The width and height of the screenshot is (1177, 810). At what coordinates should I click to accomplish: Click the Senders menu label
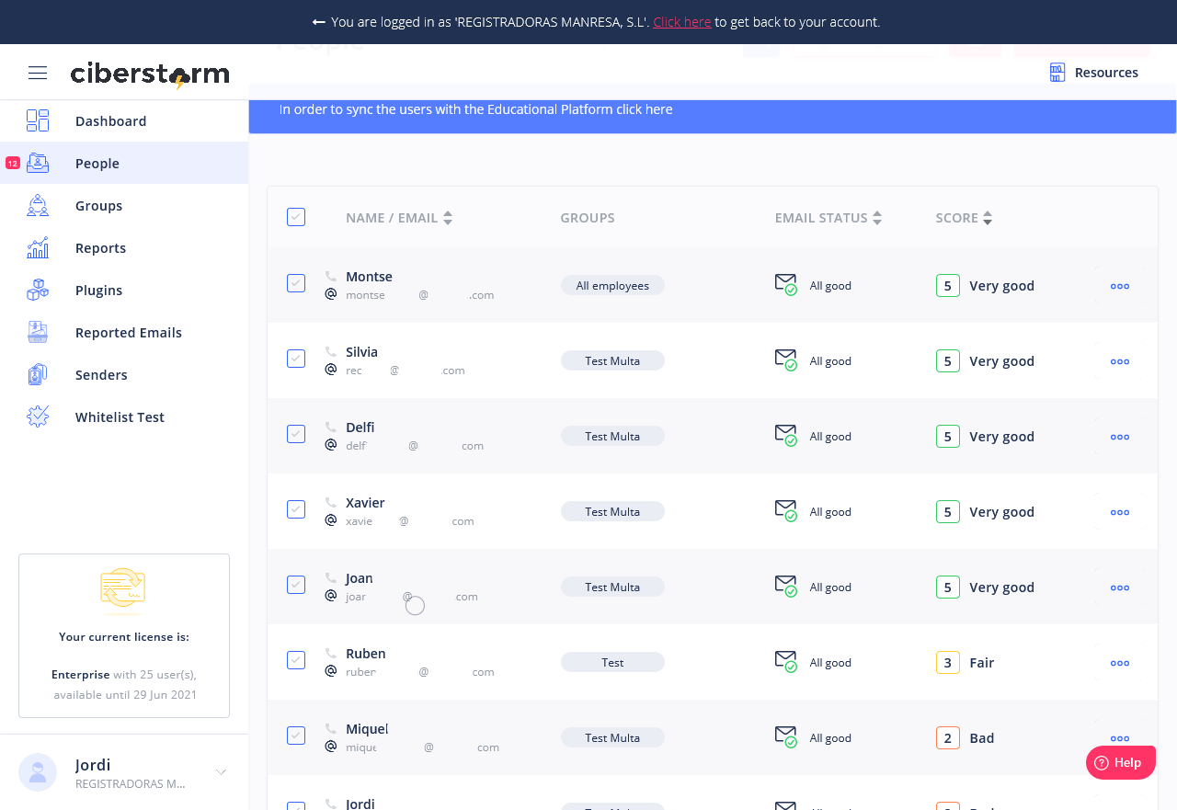point(101,374)
